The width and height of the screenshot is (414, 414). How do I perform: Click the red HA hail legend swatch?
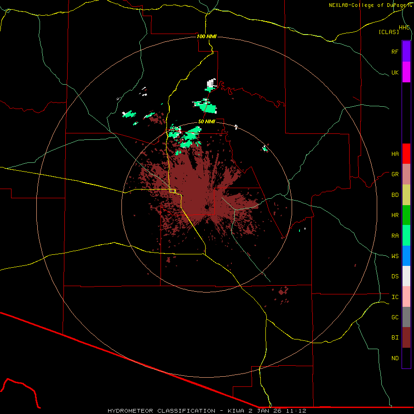(406, 154)
